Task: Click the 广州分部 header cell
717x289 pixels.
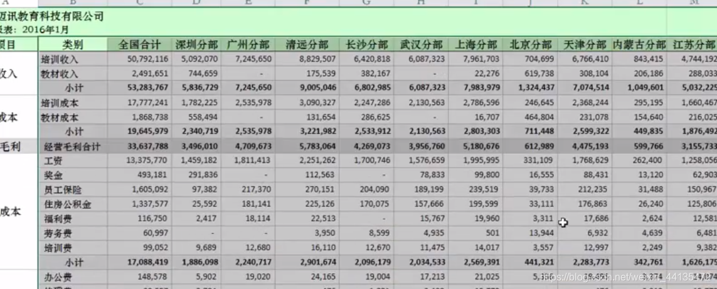Action: coord(248,44)
